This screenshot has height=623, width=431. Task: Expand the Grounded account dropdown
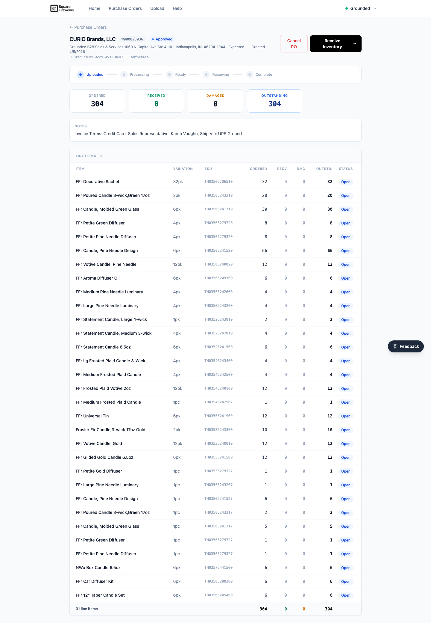click(x=361, y=8)
